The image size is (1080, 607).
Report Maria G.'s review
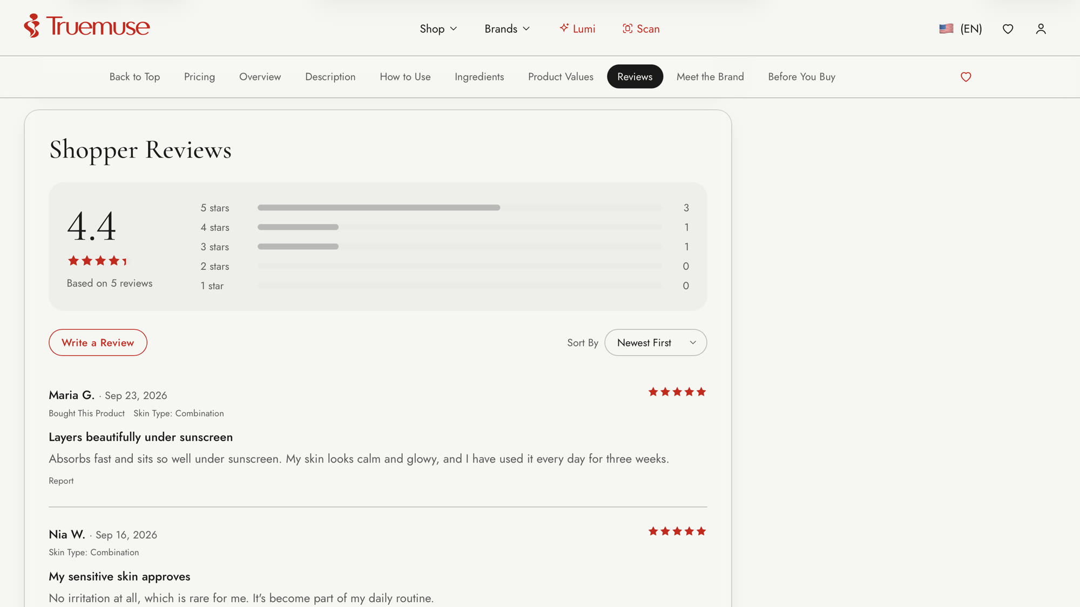coord(61,481)
